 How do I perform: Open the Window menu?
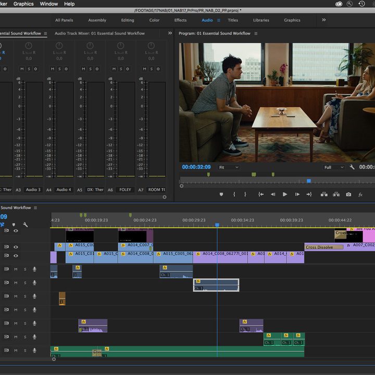(49, 4)
